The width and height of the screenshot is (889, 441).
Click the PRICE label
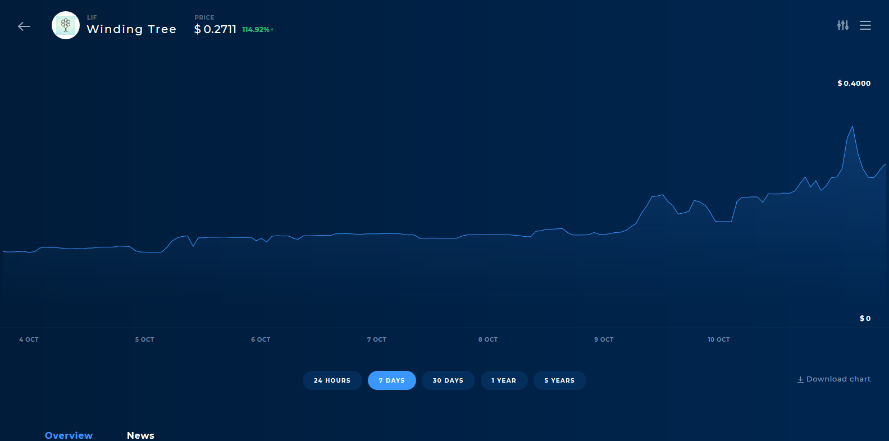[x=204, y=17]
